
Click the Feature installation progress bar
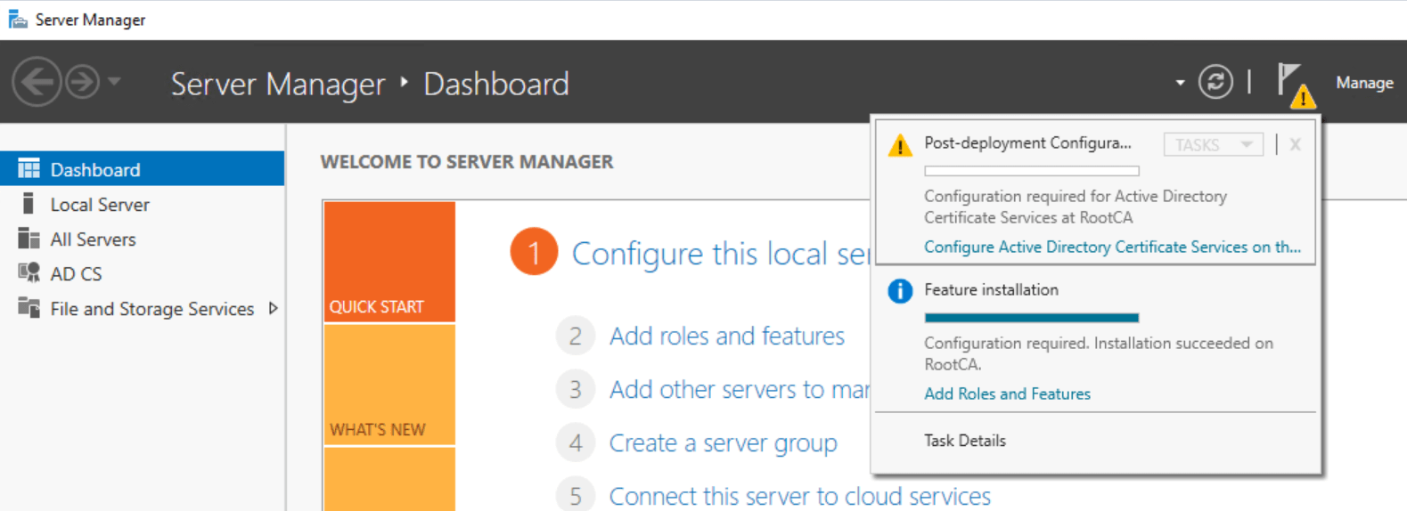(1032, 318)
